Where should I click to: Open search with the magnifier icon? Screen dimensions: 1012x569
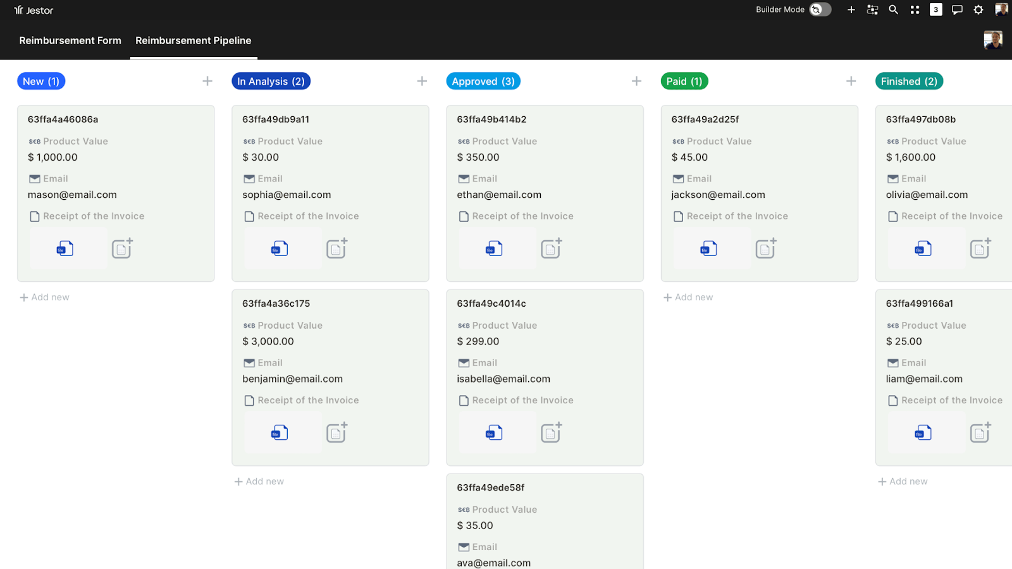point(893,9)
